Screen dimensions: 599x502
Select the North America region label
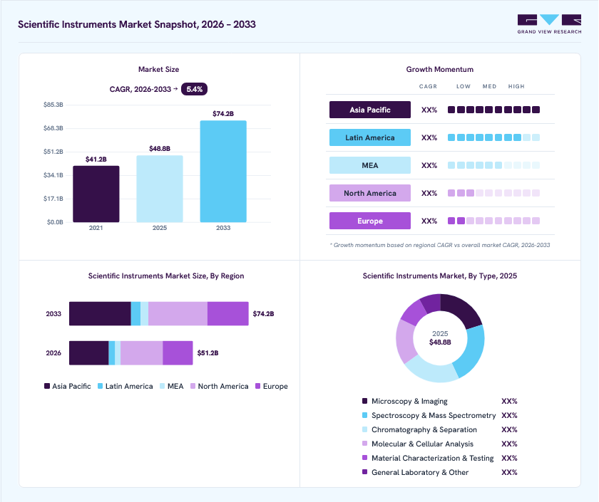click(x=370, y=194)
